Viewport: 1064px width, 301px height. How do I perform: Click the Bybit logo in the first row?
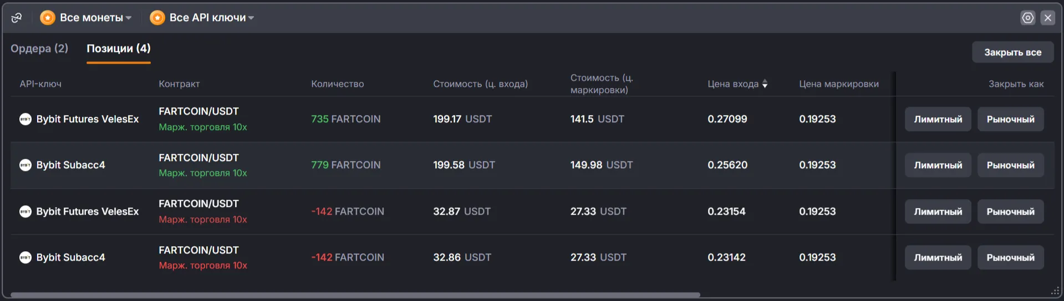pos(26,119)
